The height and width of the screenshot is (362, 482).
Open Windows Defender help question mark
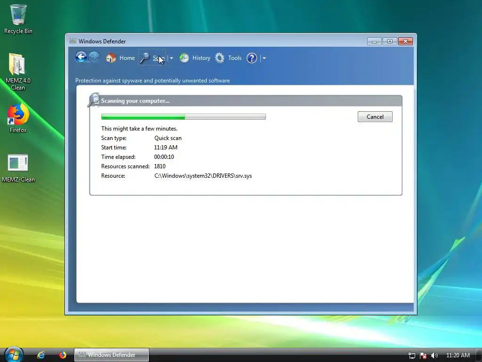[252, 58]
